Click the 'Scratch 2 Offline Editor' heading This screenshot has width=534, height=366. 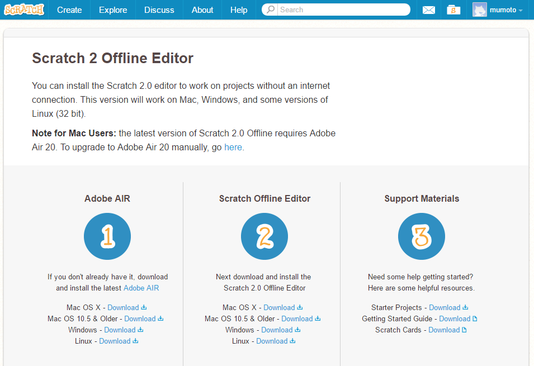click(x=113, y=58)
